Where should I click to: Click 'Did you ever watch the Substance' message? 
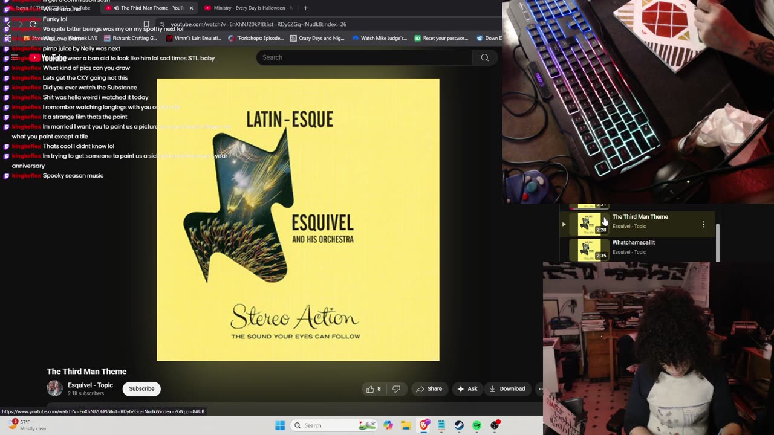pyautogui.click(x=90, y=88)
